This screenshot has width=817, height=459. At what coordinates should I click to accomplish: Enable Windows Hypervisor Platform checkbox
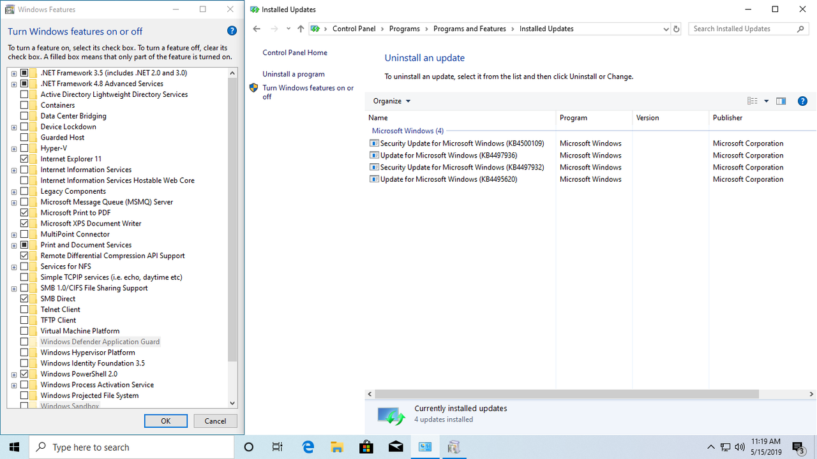pos(24,353)
